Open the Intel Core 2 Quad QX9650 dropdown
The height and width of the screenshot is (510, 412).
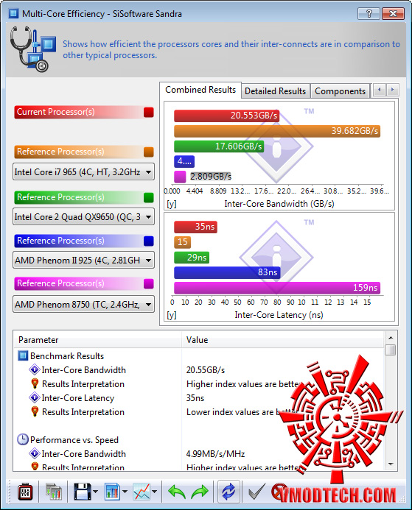83,216
